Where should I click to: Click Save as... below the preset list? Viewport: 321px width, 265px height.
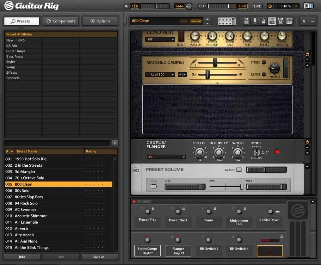point(100,257)
